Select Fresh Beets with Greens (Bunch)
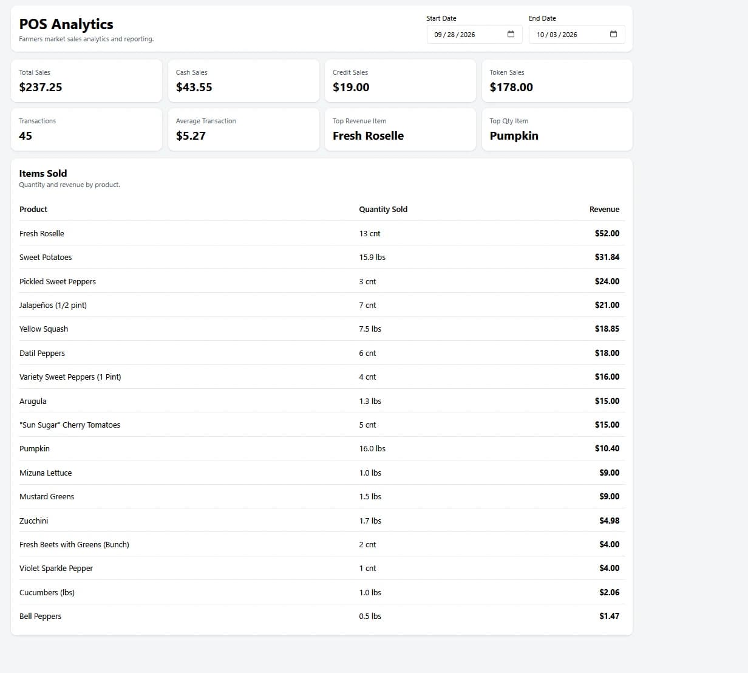Image resolution: width=748 pixels, height=673 pixels. [74, 544]
